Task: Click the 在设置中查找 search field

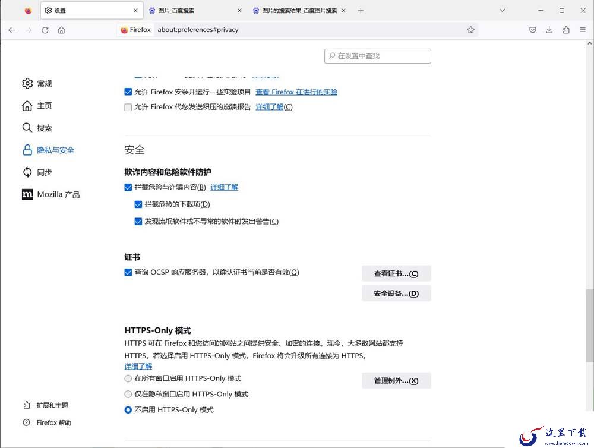Action: (377, 56)
